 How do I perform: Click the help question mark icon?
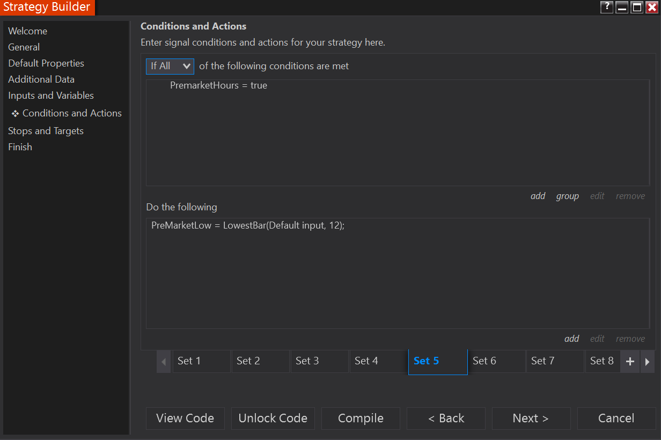(x=607, y=8)
